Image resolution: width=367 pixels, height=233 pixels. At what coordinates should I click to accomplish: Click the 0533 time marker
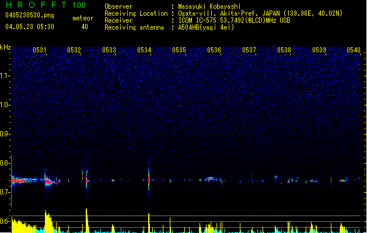click(x=109, y=50)
